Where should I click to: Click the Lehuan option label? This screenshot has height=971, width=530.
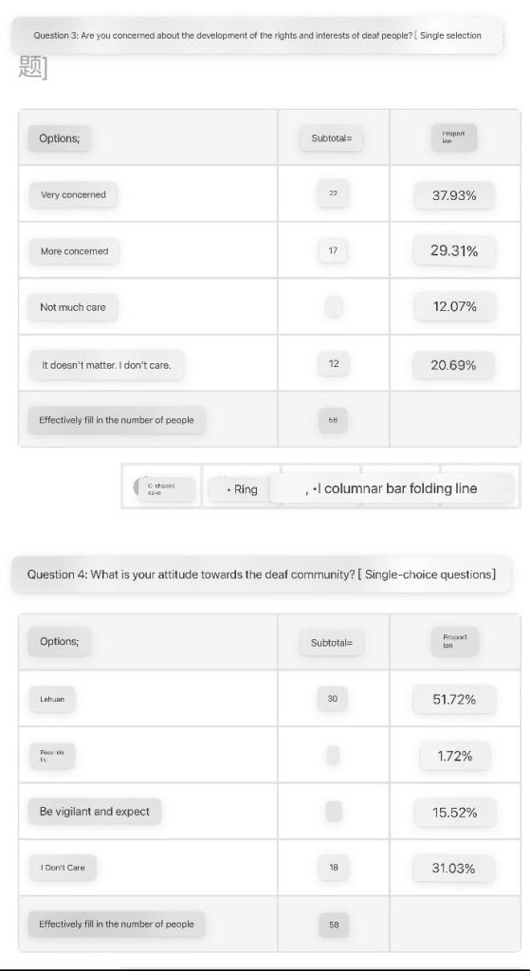tap(53, 699)
